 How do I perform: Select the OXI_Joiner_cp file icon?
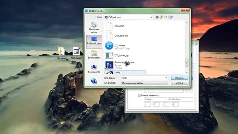pos(109,55)
